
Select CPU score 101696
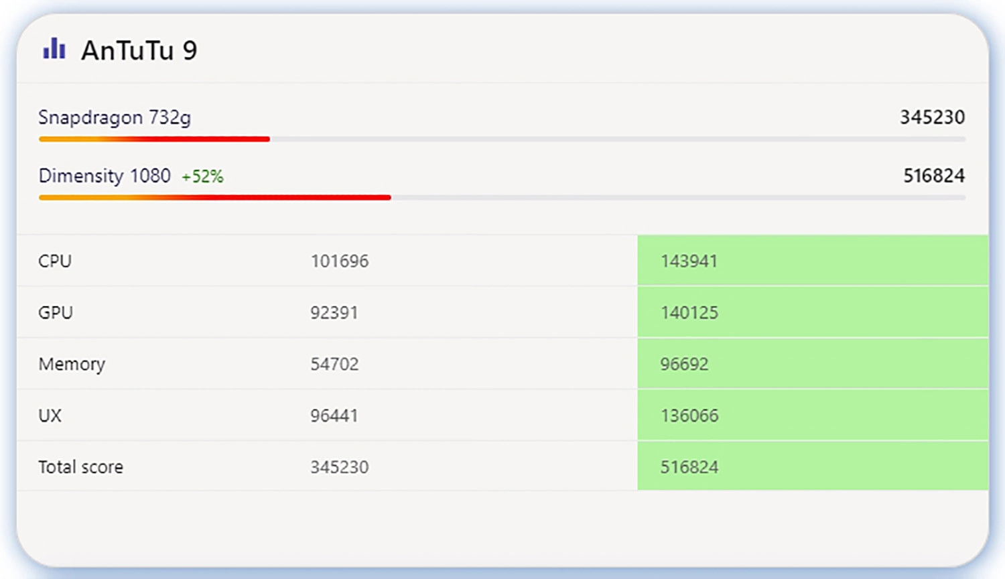coord(339,261)
